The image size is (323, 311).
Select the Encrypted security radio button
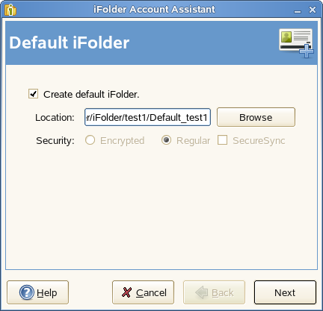90,140
